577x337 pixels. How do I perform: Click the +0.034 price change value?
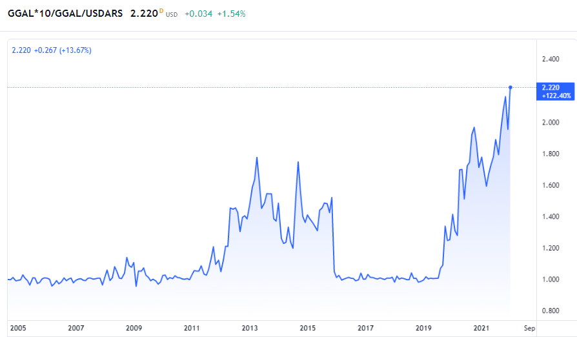[197, 14]
